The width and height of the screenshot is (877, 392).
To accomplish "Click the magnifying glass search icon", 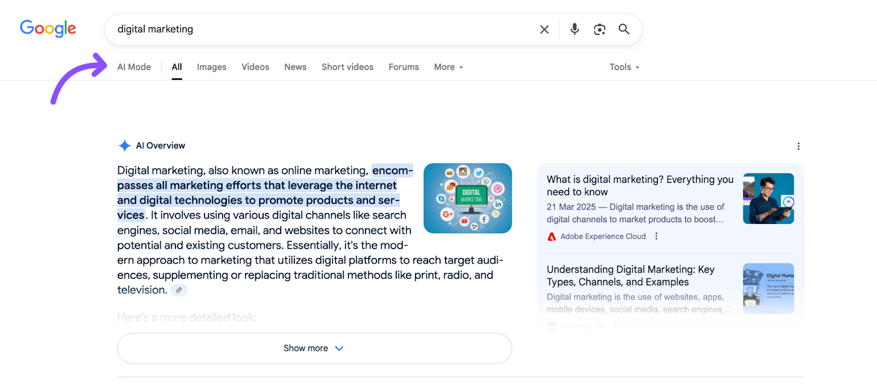I will (624, 30).
